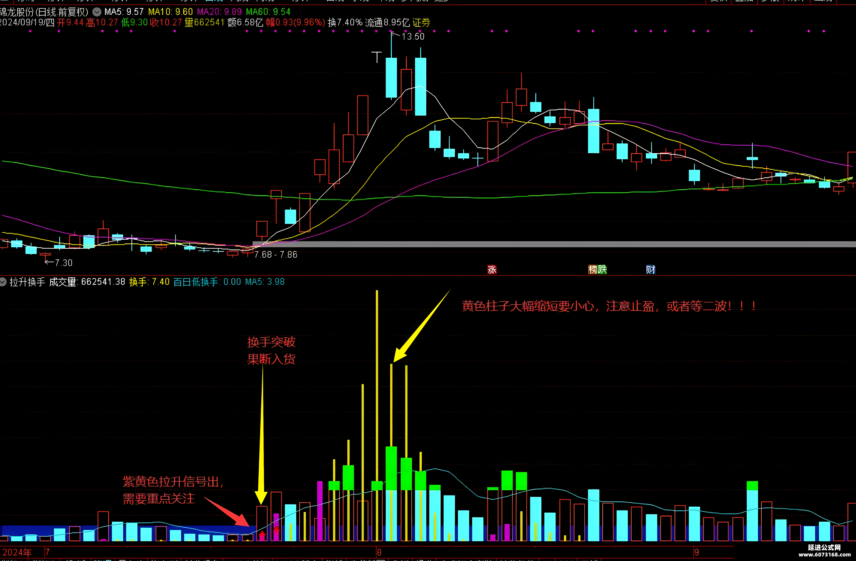Expand the 拉升换手 indicator dropdown circle
856x561 pixels.
coord(3,282)
